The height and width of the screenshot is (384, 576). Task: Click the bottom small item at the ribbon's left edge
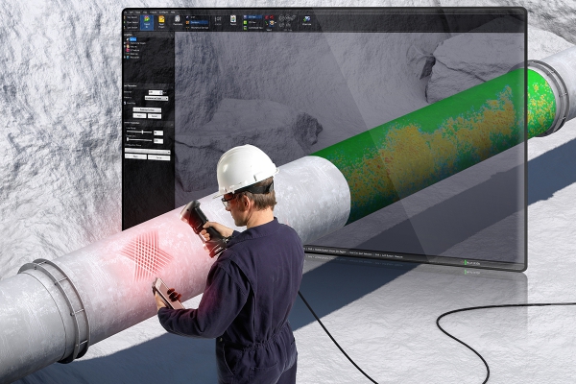[131, 28]
